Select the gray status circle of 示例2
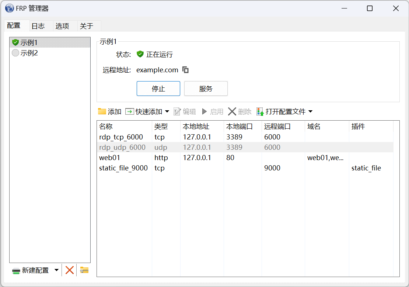 click(x=15, y=53)
